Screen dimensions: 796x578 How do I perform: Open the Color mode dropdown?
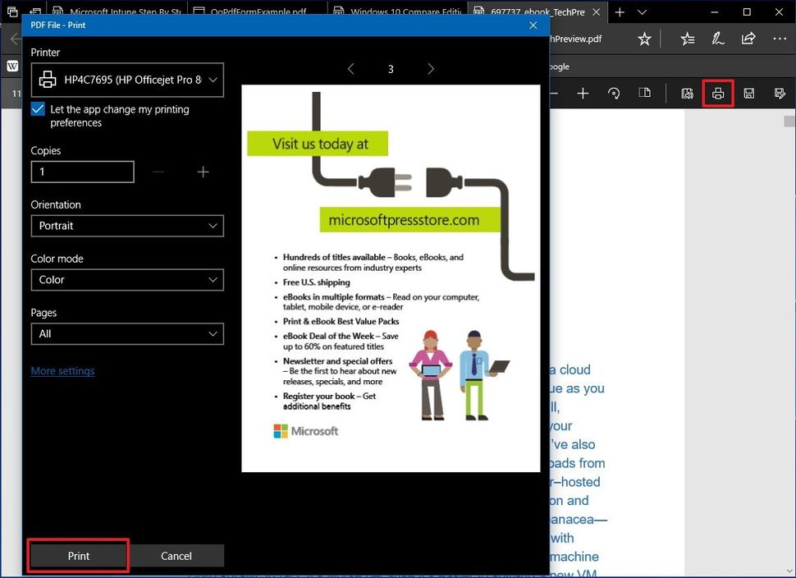click(127, 280)
